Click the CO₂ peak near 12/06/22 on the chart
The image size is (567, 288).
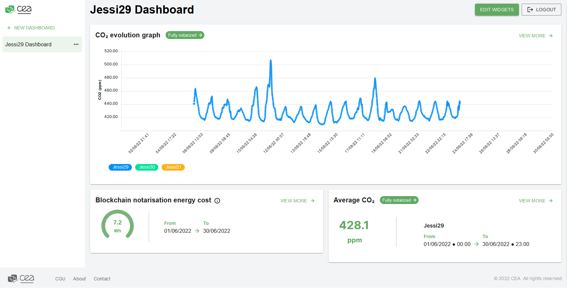click(271, 61)
